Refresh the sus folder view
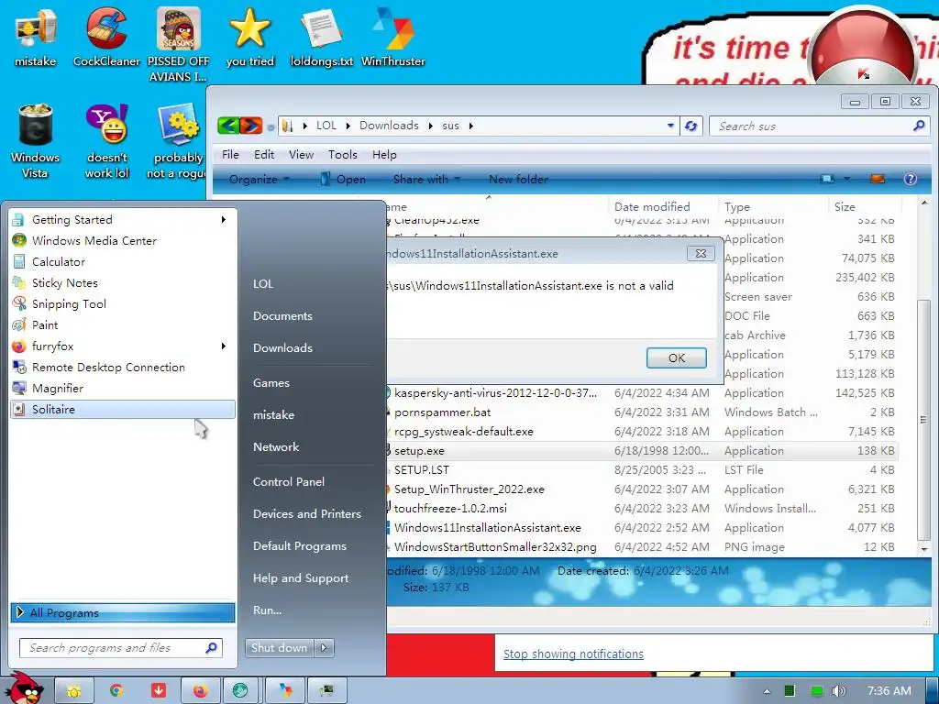939x704 pixels. (x=691, y=126)
